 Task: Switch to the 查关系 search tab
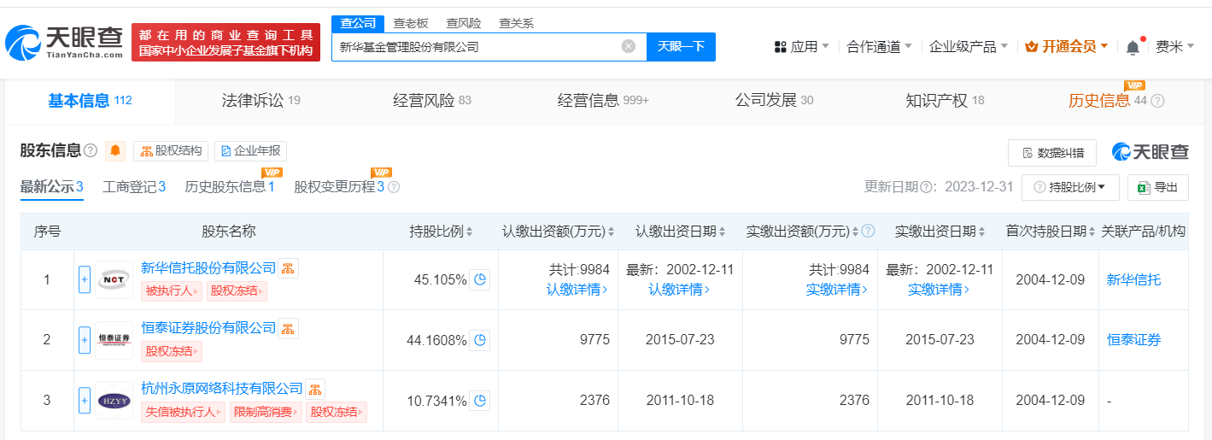(x=517, y=23)
